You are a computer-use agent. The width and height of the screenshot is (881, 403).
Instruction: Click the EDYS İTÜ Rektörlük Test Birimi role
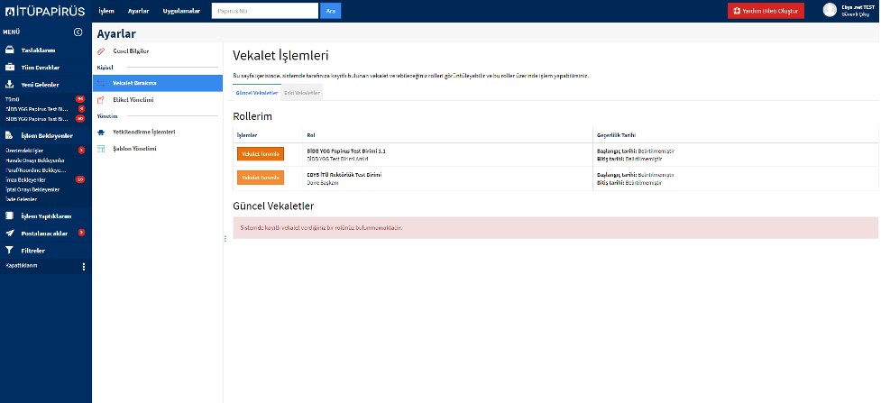[344, 175]
